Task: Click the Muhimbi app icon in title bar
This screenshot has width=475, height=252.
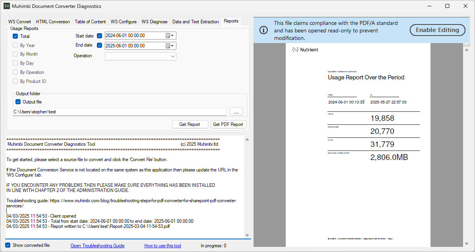Action: tap(7, 6)
